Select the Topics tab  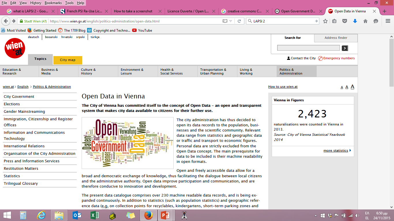click(40, 59)
